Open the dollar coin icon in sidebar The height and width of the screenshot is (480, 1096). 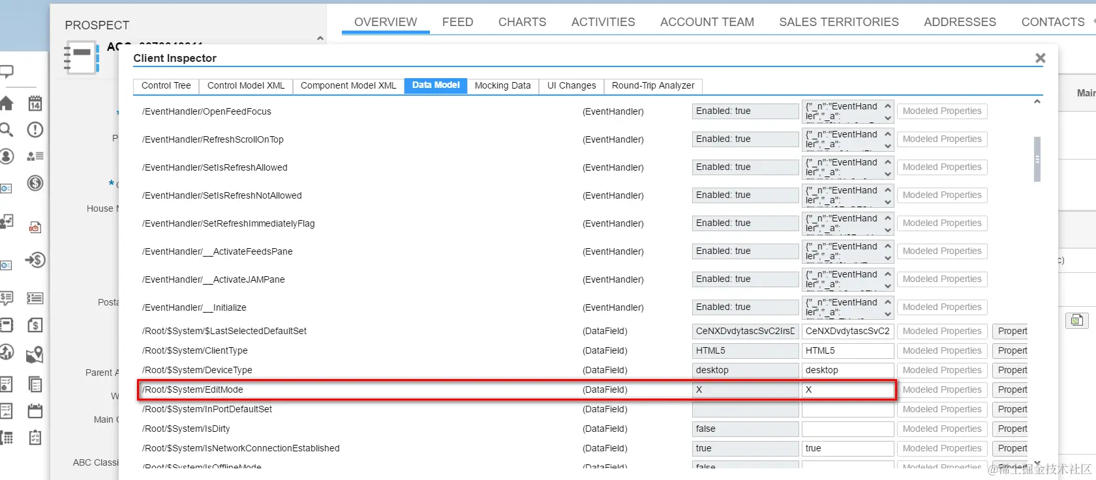[x=35, y=183]
